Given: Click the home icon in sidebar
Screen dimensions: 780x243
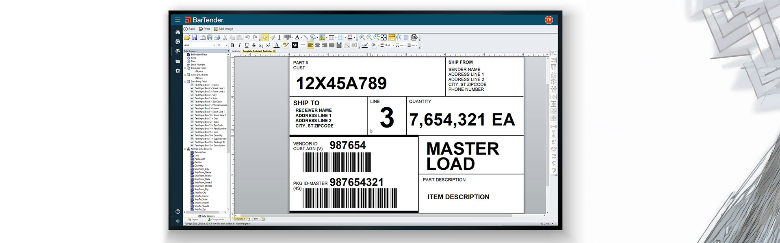Looking at the screenshot, I should [178, 32].
